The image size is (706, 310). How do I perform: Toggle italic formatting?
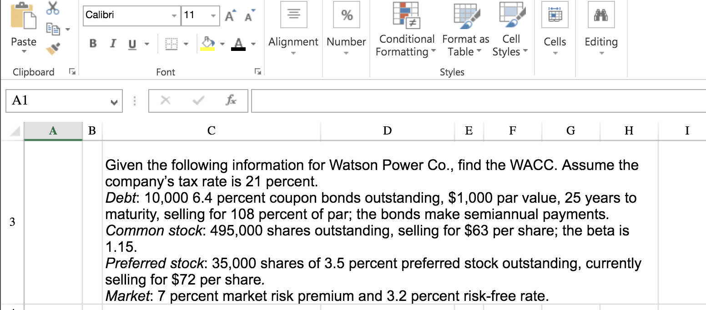[x=112, y=44]
